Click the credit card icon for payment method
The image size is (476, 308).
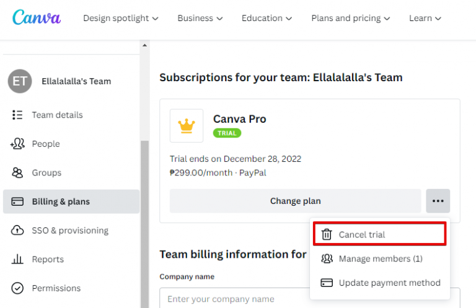pos(327,283)
